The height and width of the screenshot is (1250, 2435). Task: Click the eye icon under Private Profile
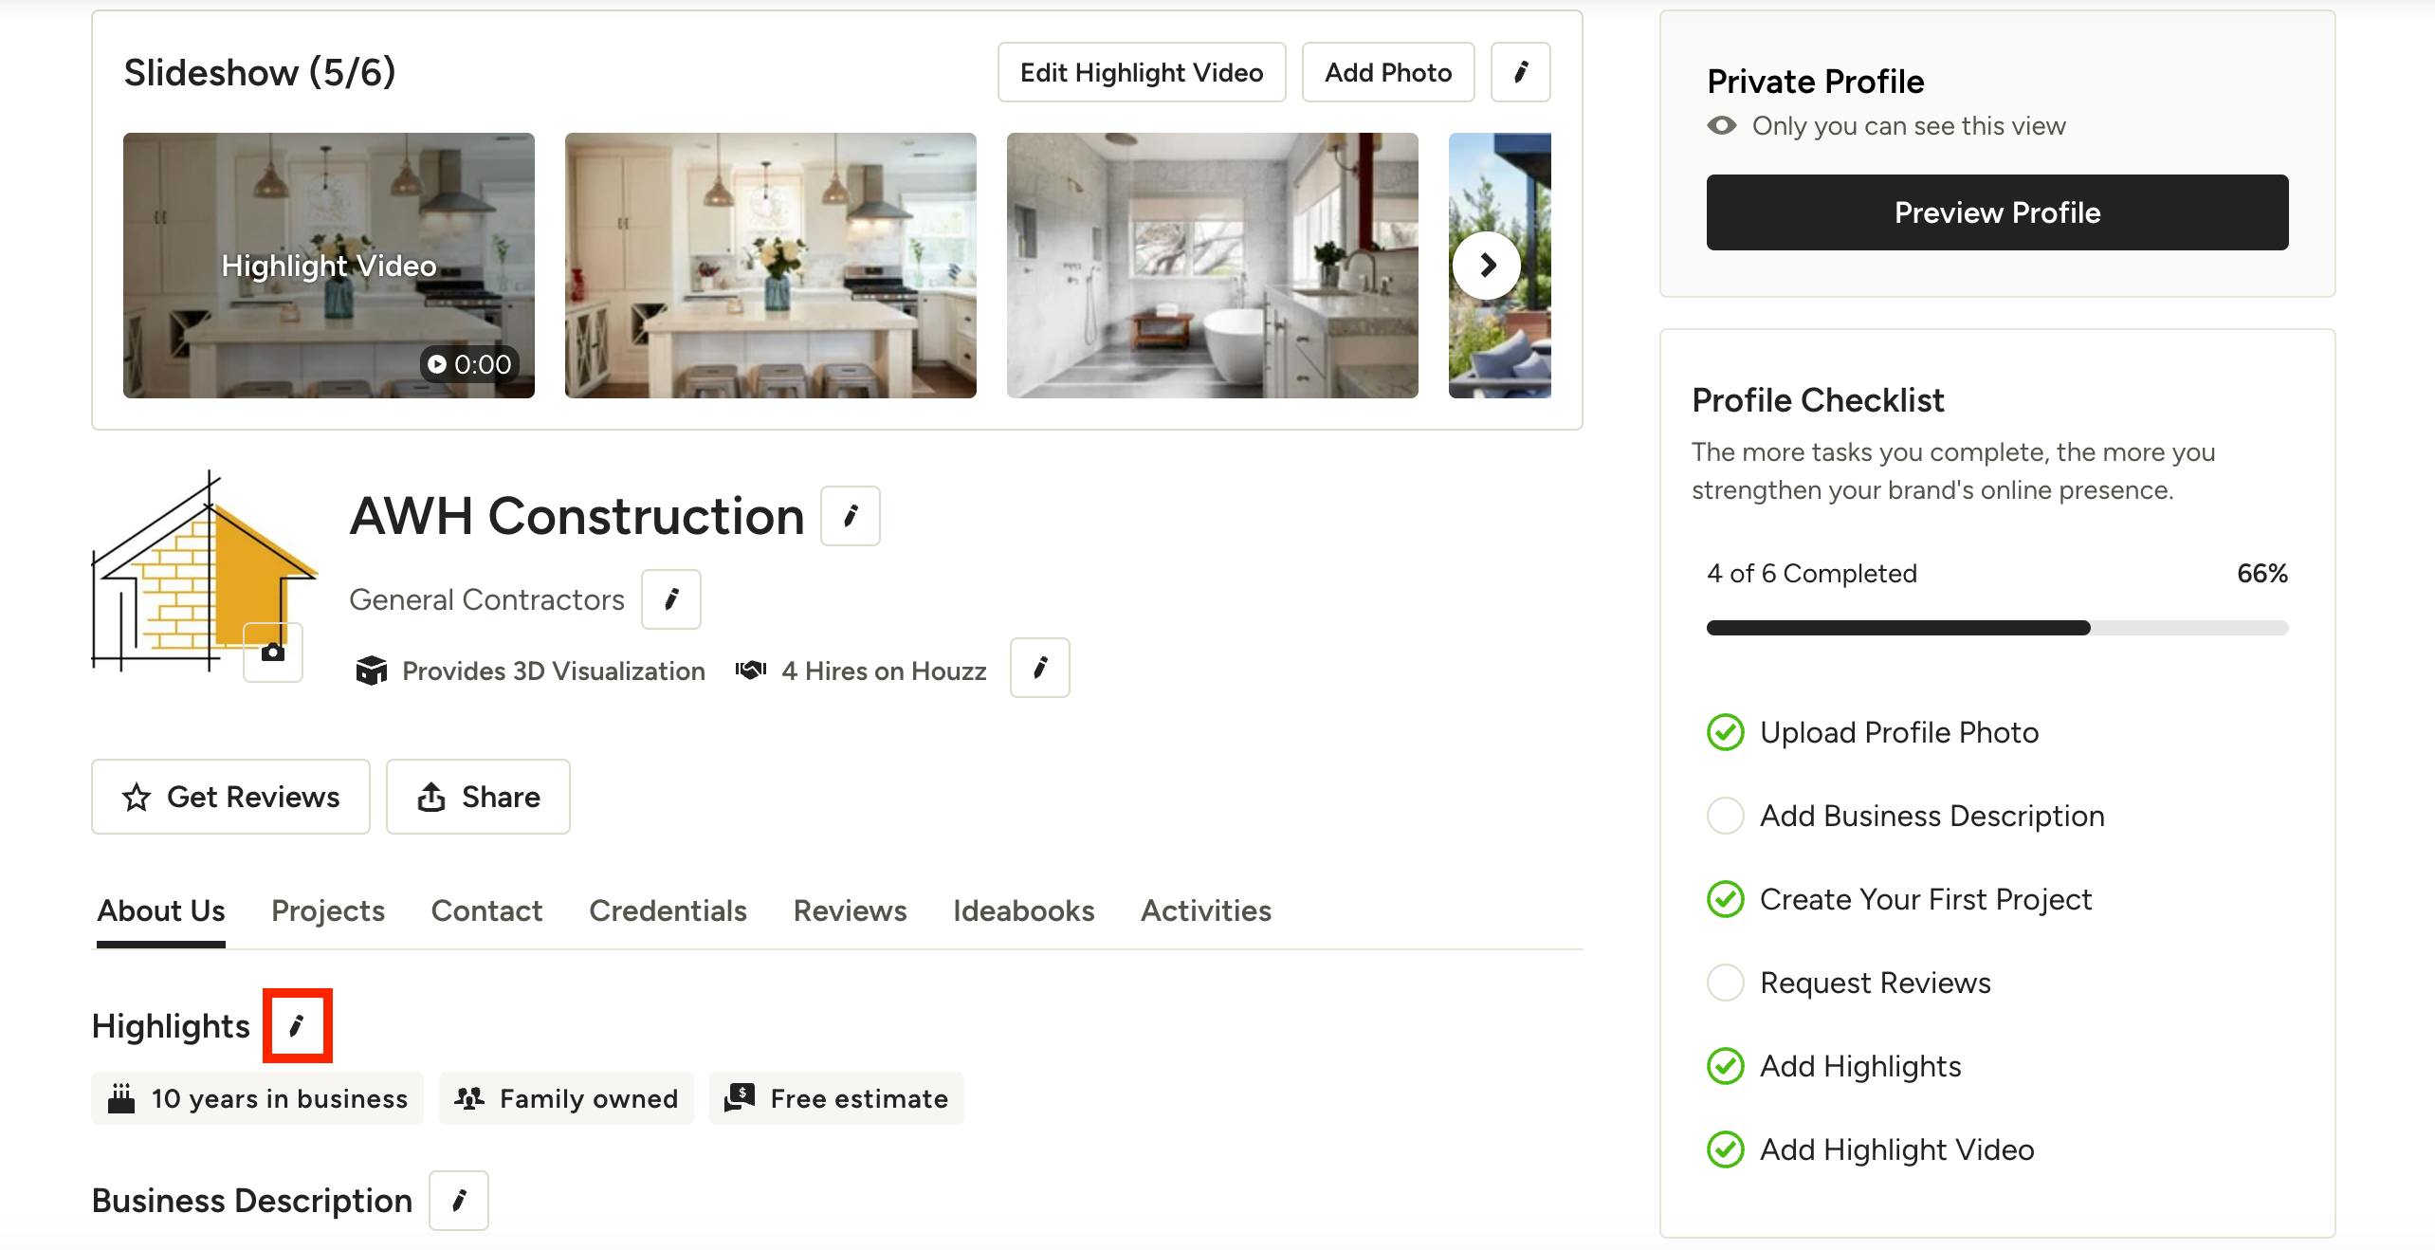(1722, 126)
